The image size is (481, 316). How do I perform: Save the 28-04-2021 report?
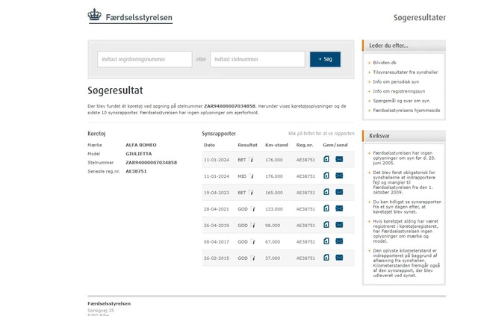point(326,208)
